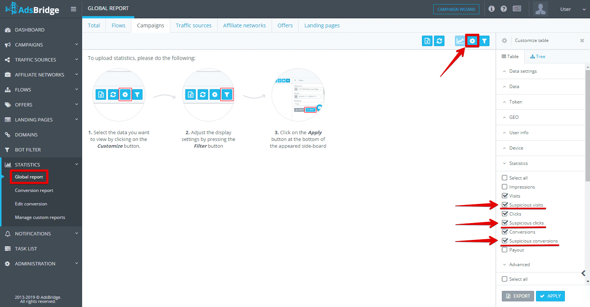Viewport: 590px width, 307px height.
Task: Open the AdsBridge logo home link
Action: 32,9
